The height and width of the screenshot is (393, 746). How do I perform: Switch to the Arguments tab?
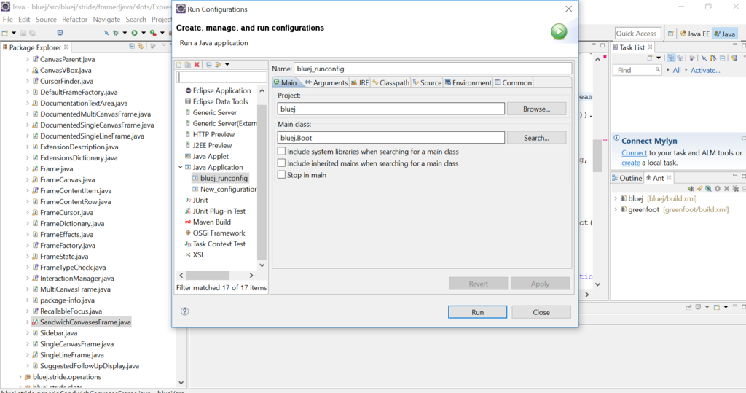[x=326, y=82]
